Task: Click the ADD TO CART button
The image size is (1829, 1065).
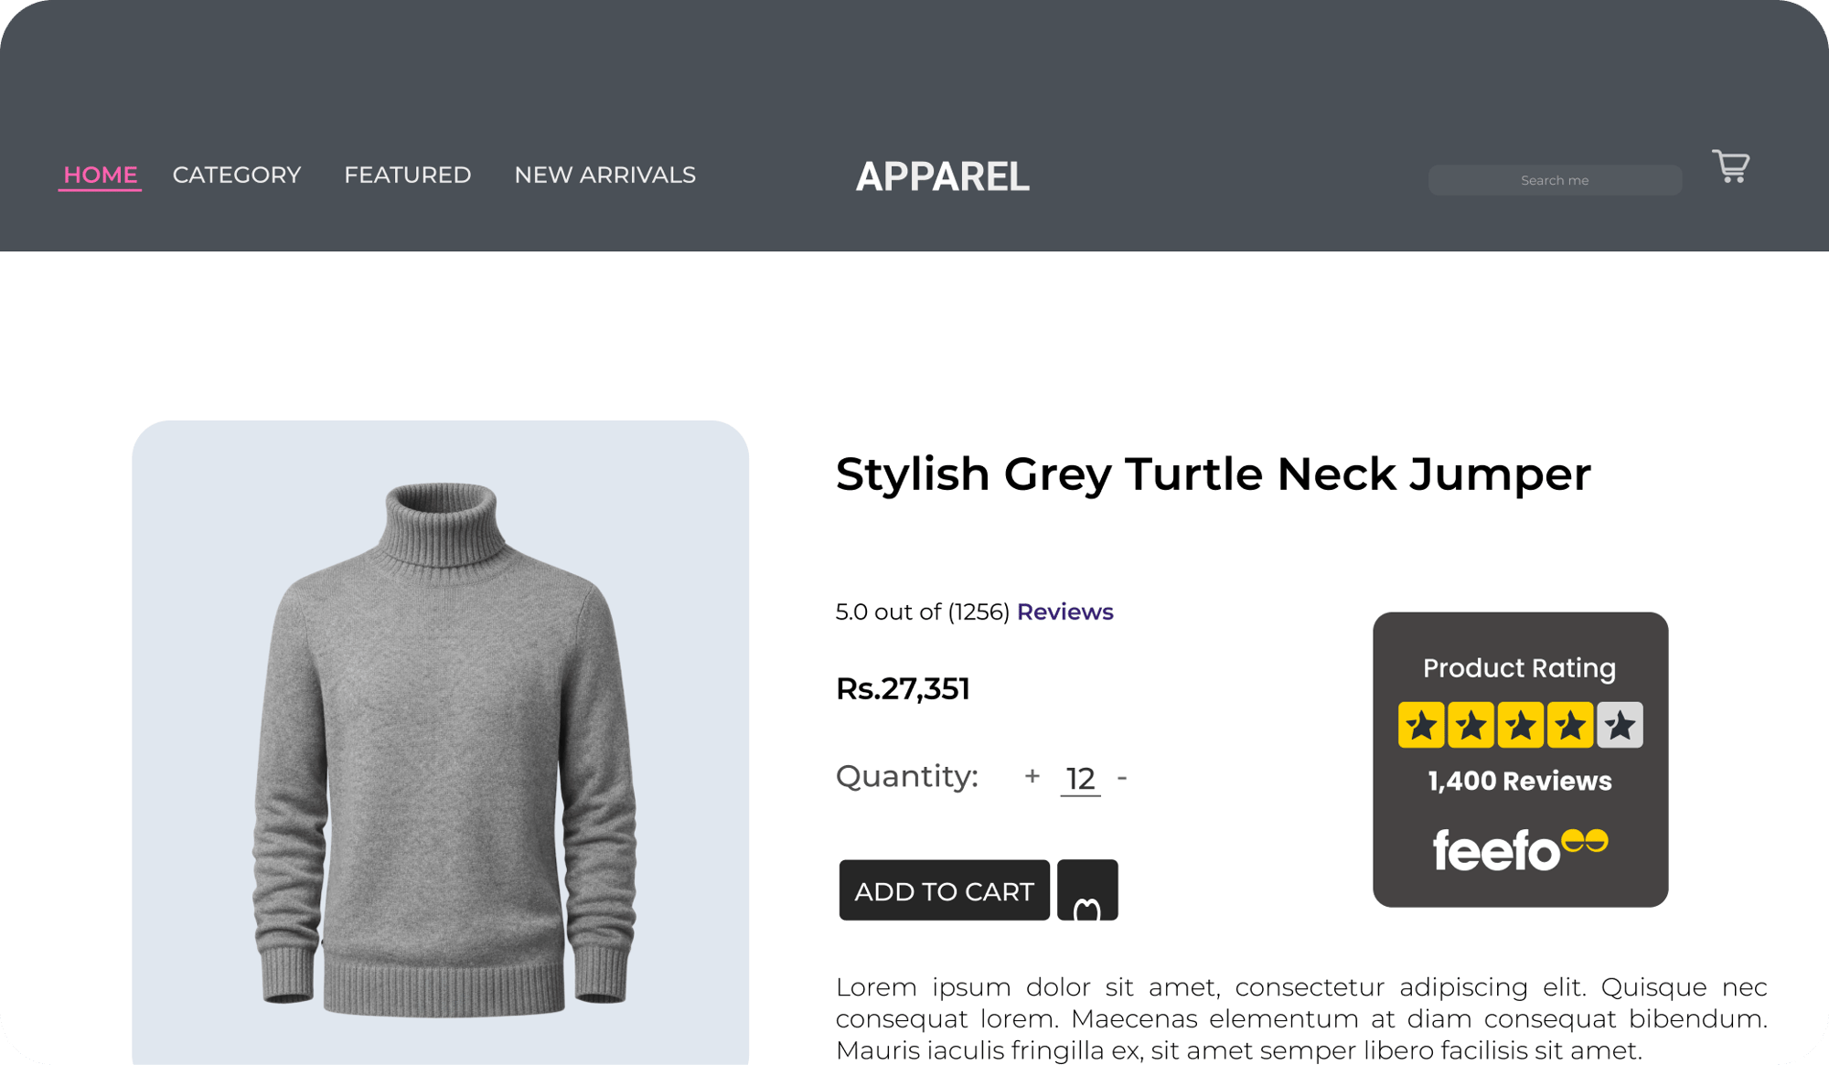Action: click(945, 889)
